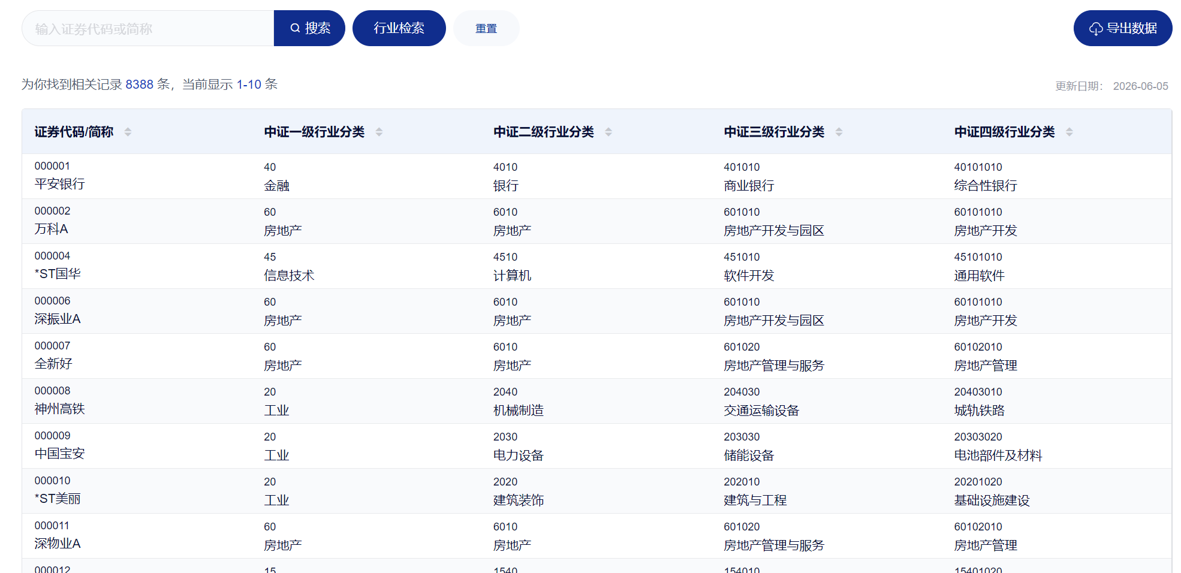Focus the 输入证券代码或简称 search field
This screenshot has height=573, width=1181.
[x=148, y=28]
